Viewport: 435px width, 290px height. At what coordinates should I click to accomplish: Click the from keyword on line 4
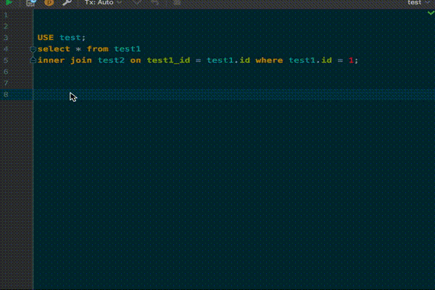click(x=98, y=49)
